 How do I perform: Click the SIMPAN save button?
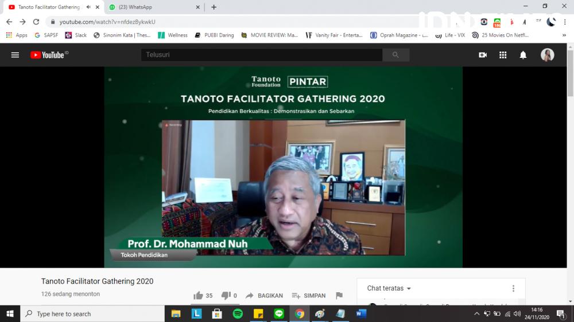(x=309, y=295)
